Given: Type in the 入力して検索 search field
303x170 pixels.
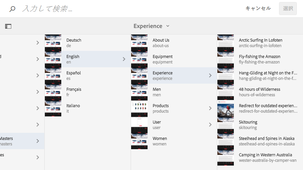Looking at the screenshot, I should [130, 9].
